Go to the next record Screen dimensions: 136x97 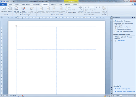pos(97,7)
